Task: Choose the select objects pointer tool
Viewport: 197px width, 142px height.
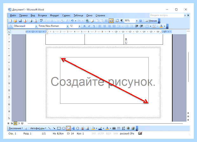Action: click(x=26, y=128)
